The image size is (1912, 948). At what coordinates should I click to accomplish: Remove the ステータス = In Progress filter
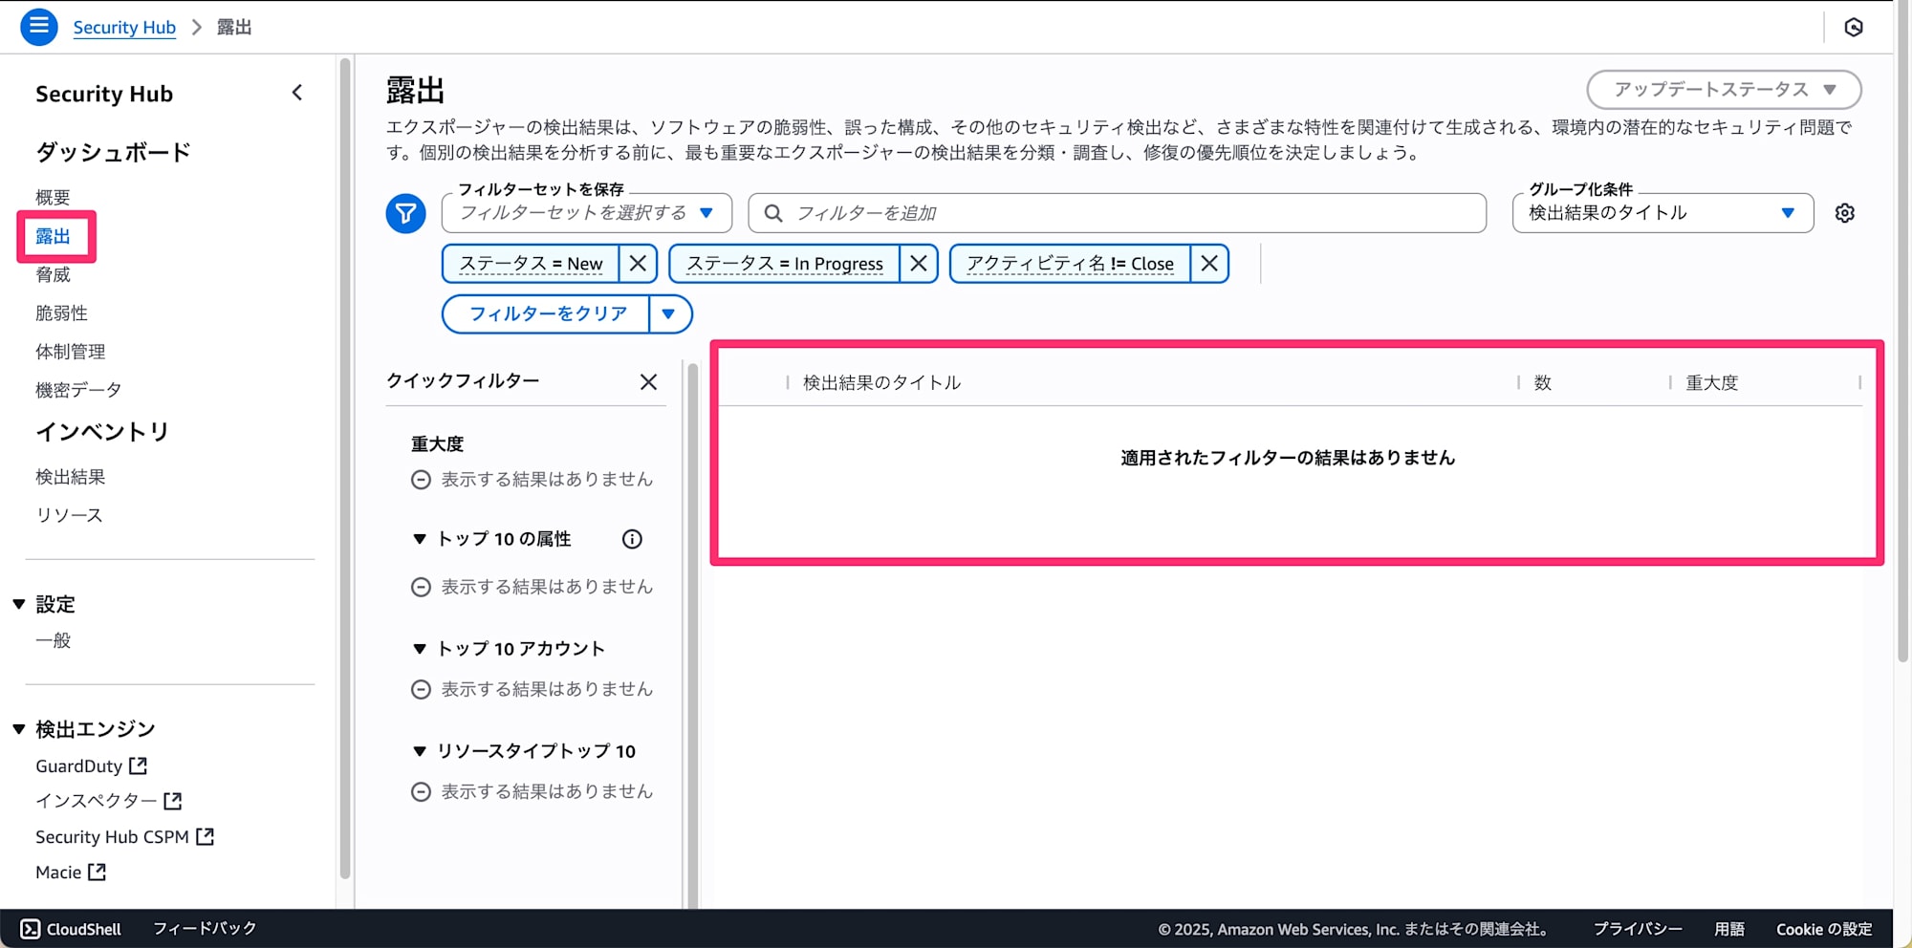click(x=918, y=263)
